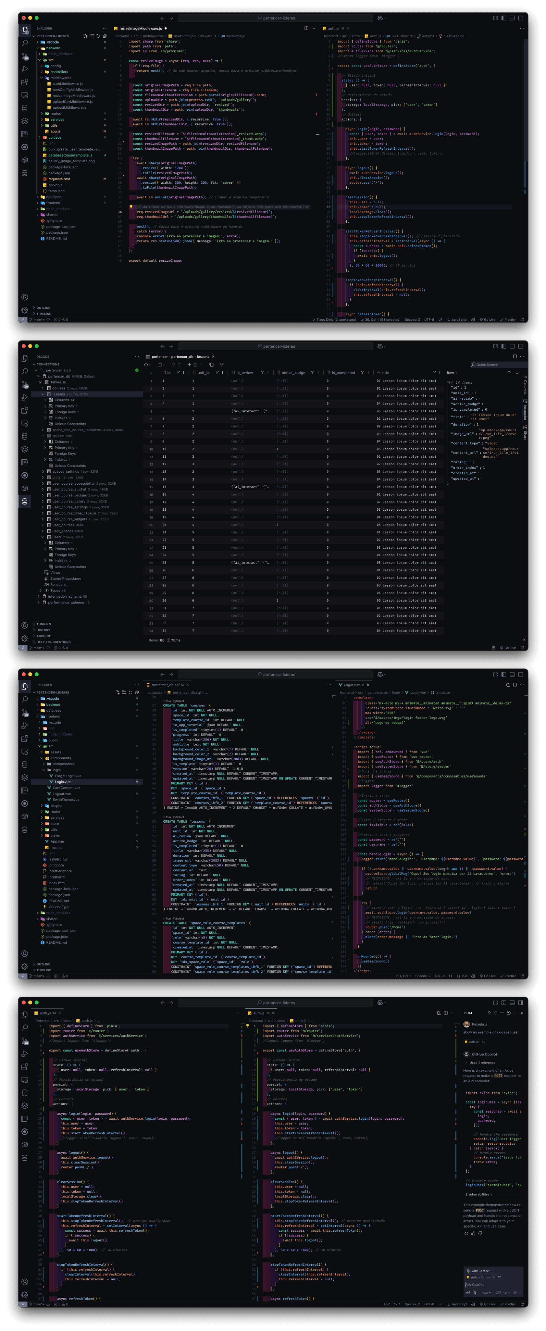
Task: Collapse all folders icon in first window explorer
Action: [x=104, y=36]
